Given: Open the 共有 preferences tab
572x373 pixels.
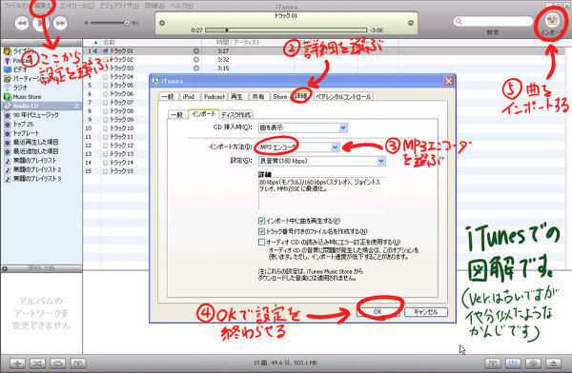Looking at the screenshot, I should pyautogui.click(x=258, y=96).
